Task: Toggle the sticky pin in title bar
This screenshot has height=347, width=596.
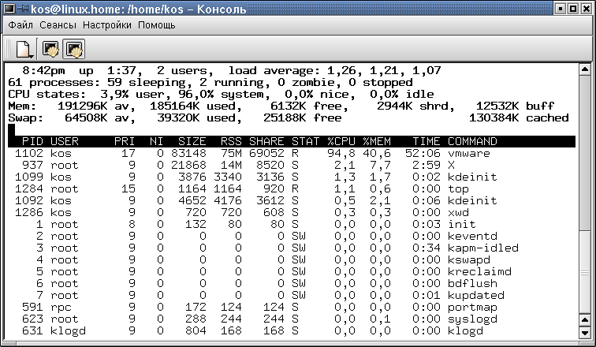Action: click(22, 9)
